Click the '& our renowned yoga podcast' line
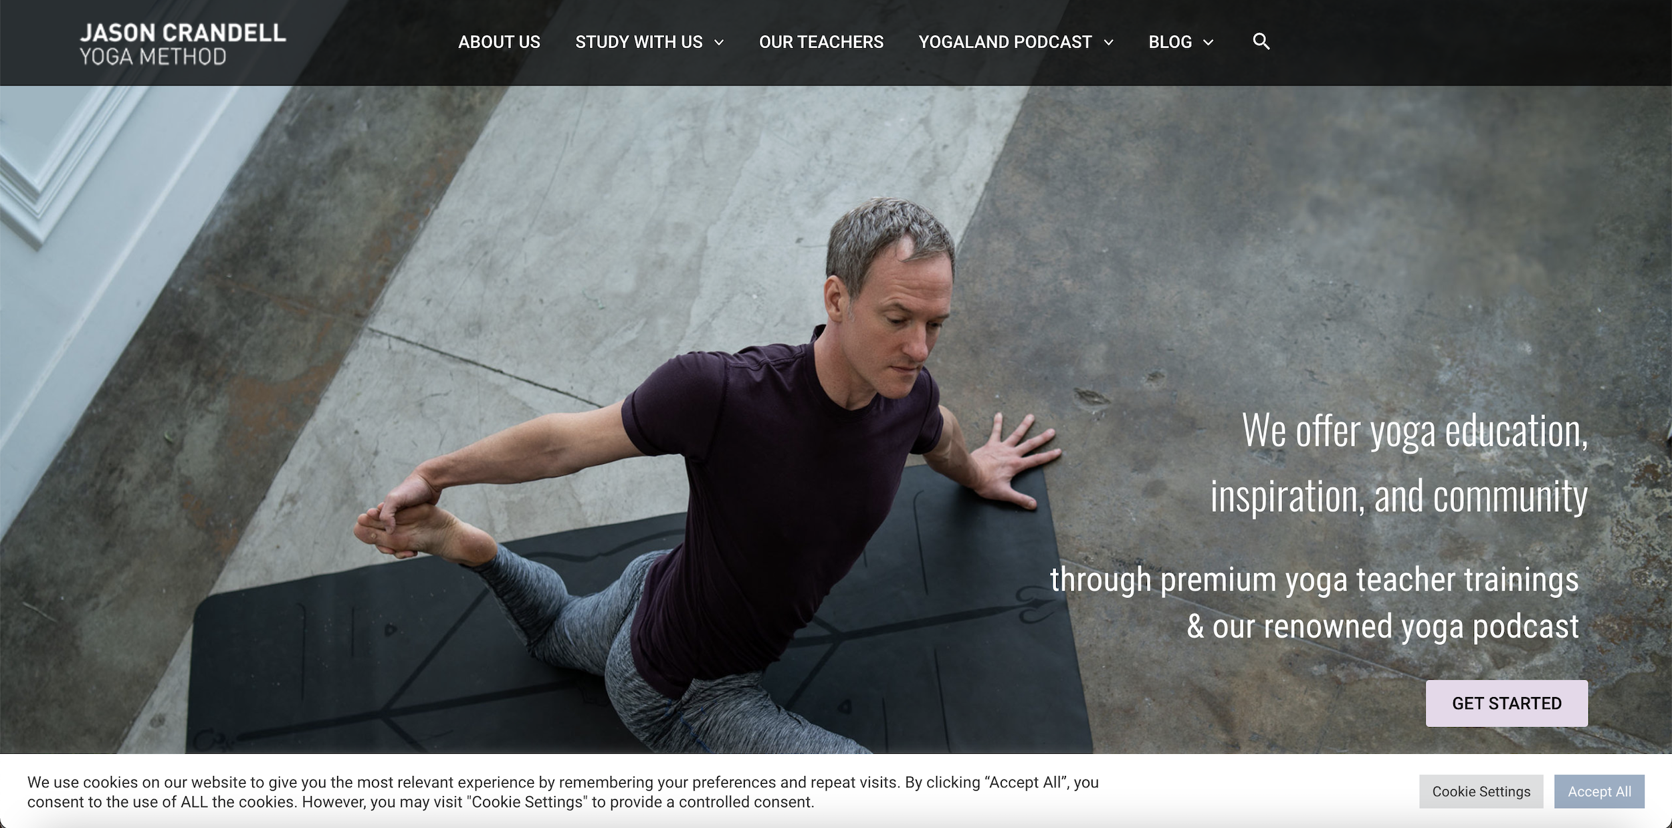The height and width of the screenshot is (828, 1672). click(x=1382, y=627)
